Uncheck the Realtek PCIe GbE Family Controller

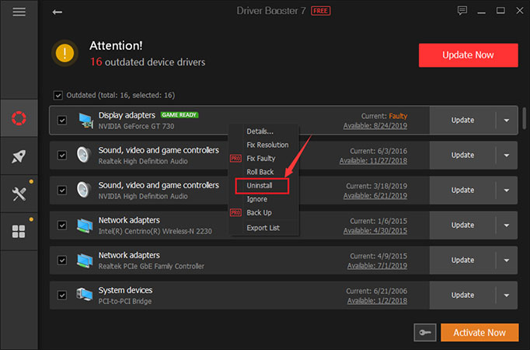point(62,260)
